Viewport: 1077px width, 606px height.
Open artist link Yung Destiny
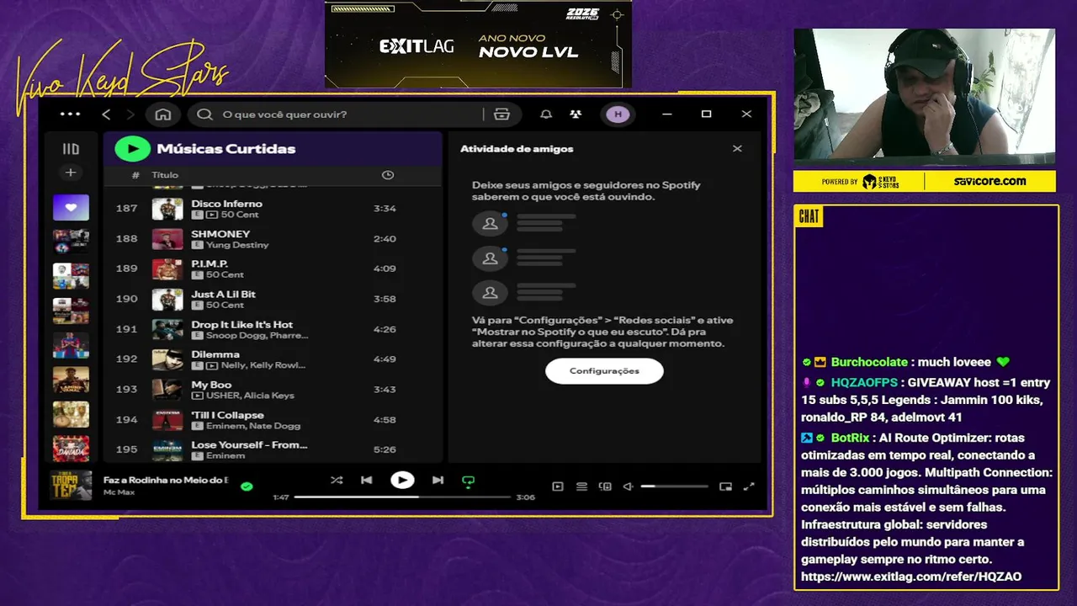point(237,245)
